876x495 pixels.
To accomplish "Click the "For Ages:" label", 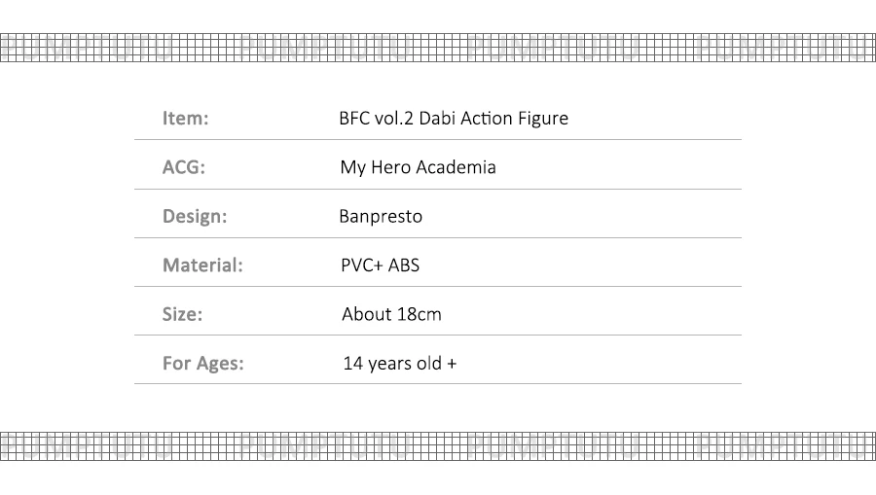I will pos(202,364).
